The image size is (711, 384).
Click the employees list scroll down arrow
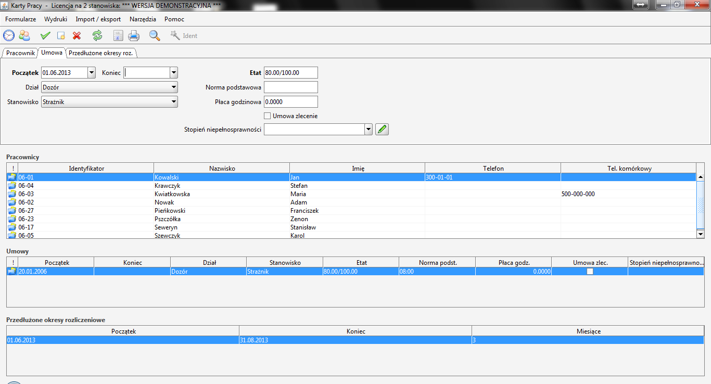coord(701,234)
